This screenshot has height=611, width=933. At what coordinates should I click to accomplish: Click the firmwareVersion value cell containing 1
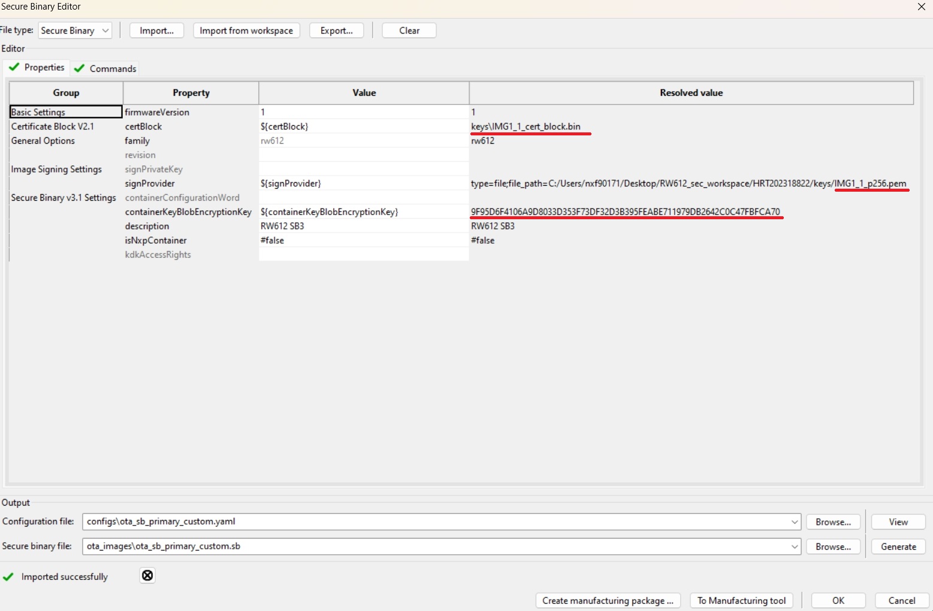point(364,112)
